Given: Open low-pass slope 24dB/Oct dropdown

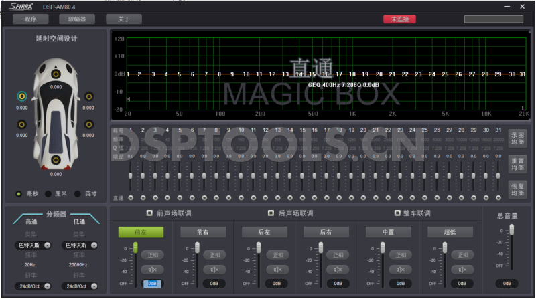Looking at the screenshot, I should [x=80, y=286].
